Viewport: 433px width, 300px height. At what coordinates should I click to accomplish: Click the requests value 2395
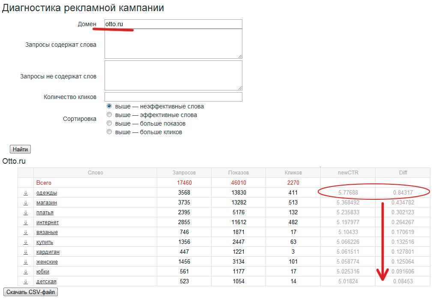tap(184, 213)
